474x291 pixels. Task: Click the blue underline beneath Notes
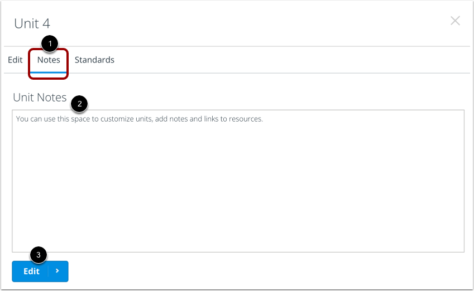coord(49,72)
